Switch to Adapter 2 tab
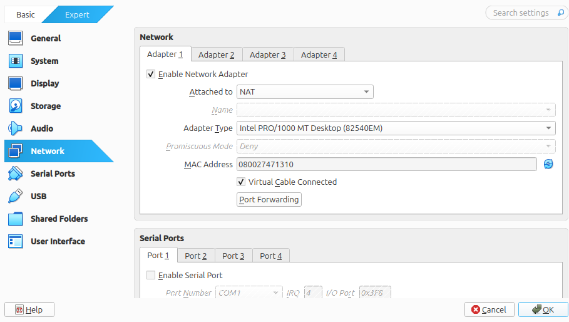569x322 pixels. (217, 55)
